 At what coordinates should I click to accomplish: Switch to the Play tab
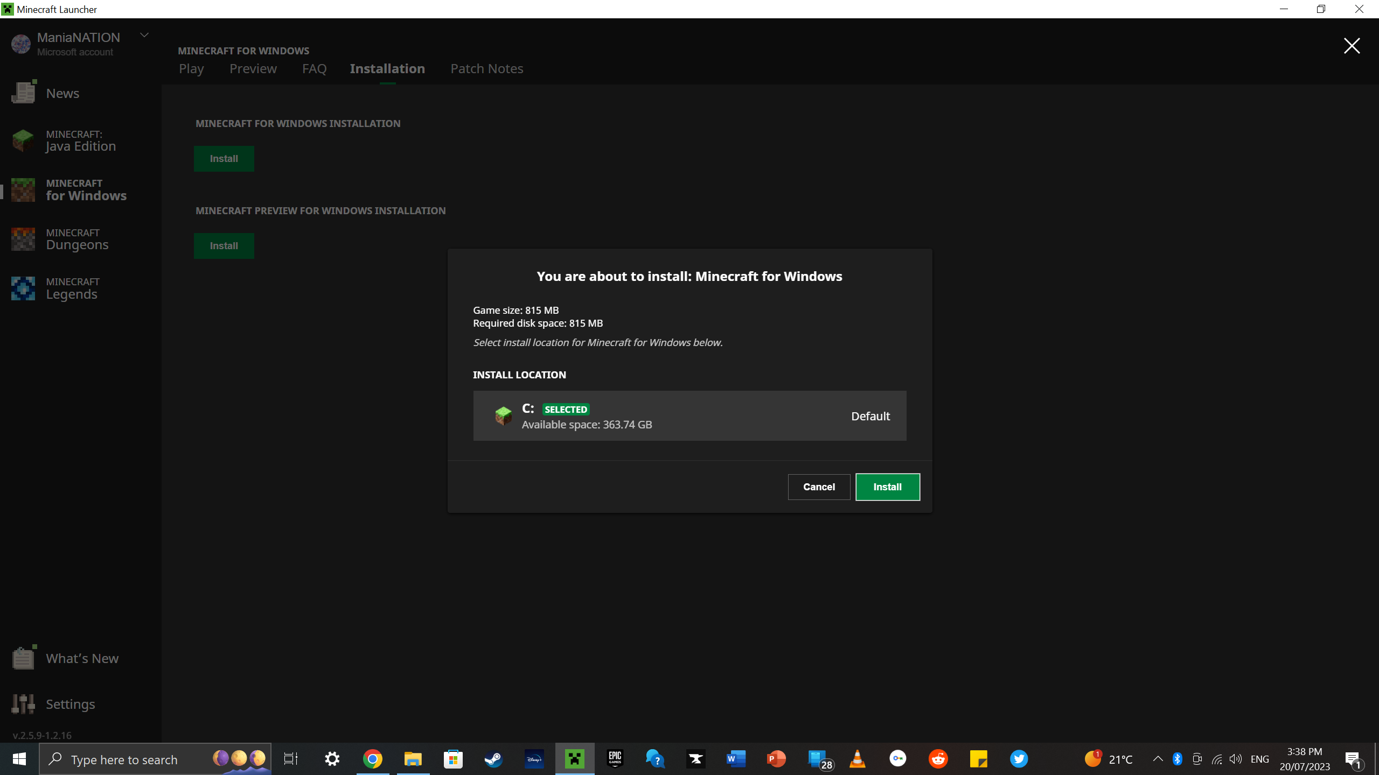[191, 68]
